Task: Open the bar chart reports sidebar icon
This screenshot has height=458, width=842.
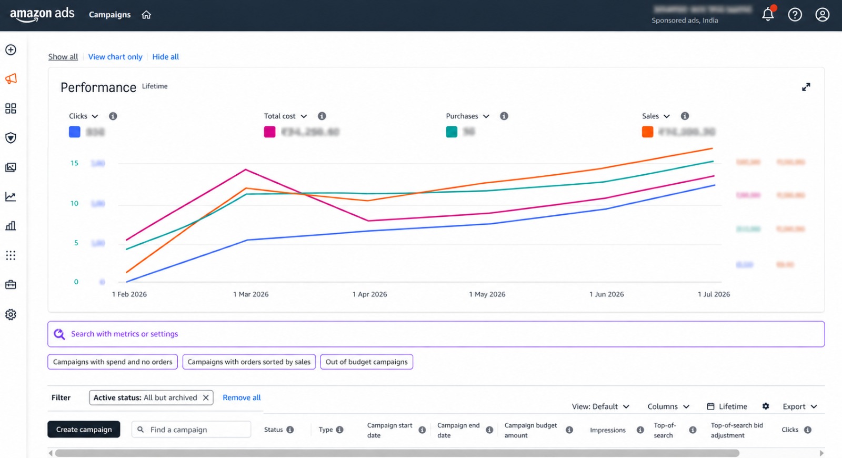Action: (x=11, y=226)
